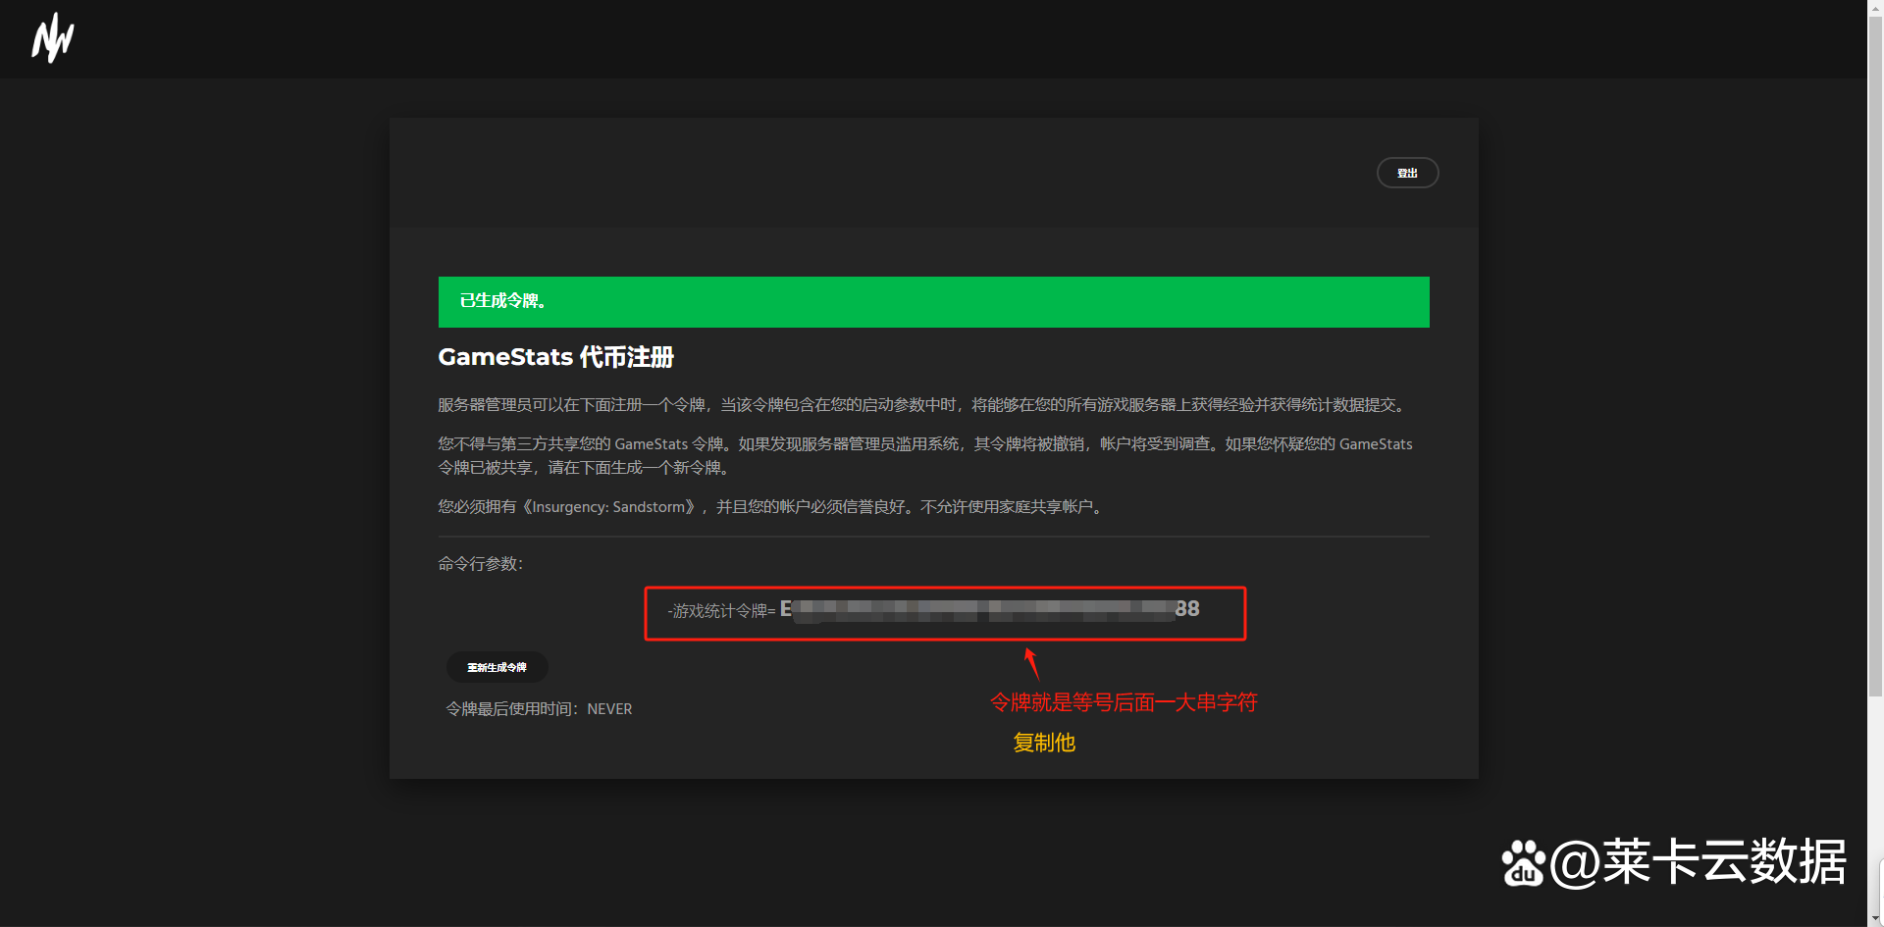
Task: Click the page vertical scrollbar thumb
Action: pos(1875,355)
